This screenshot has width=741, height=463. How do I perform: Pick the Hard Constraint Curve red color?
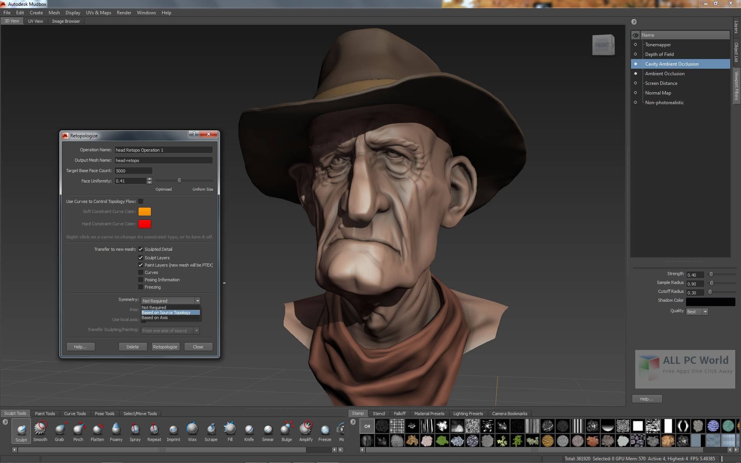tap(145, 224)
